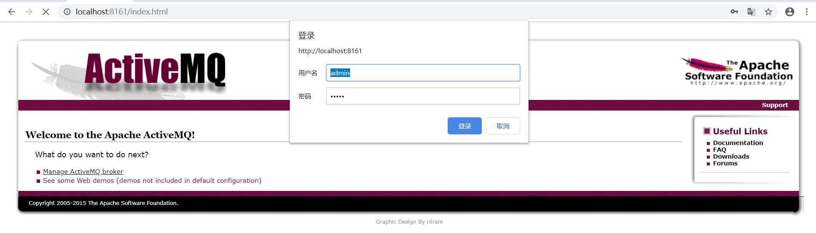Click the 密码 label in the dialog
The image size is (816, 233).
coord(305,96)
